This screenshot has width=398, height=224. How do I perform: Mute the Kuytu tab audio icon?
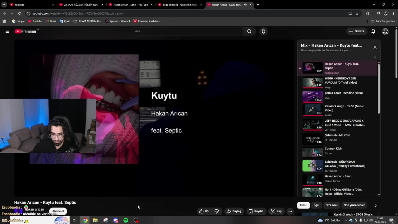click(x=245, y=5)
